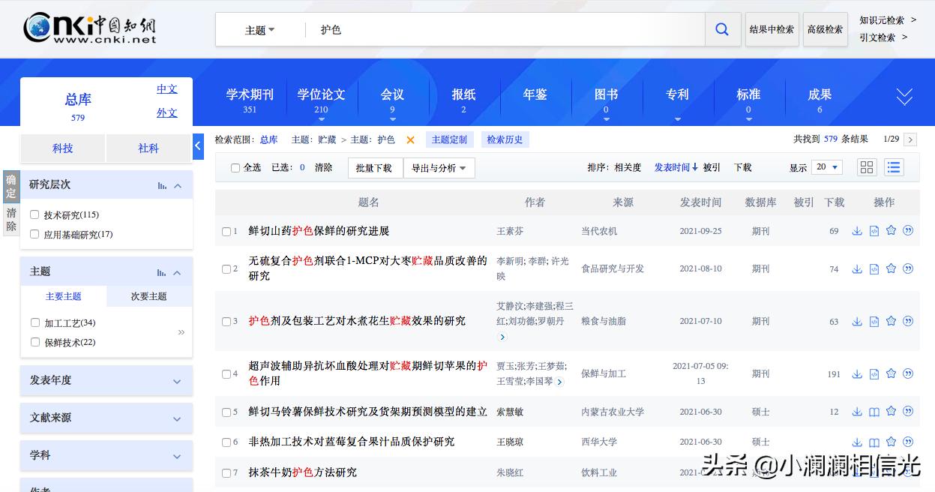Image resolution: width=935 pixels, height=492 pixels.
Task: Remove the 护色 filter via the × icon
Action: click(409, 139)
